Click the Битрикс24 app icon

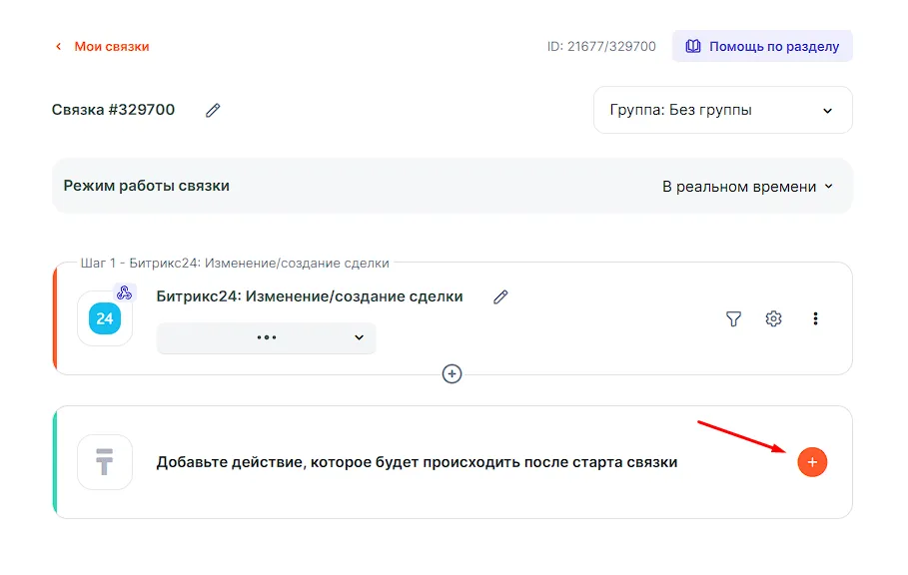[x=105, y=319]
